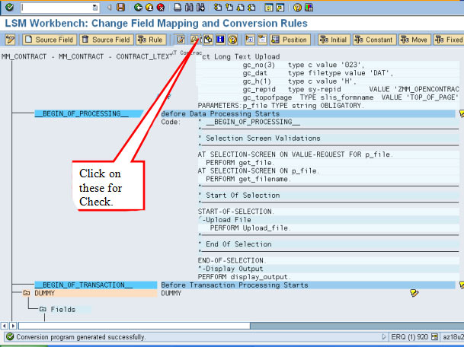
Task: Go to Next Page icon
Action: point(240,7)
